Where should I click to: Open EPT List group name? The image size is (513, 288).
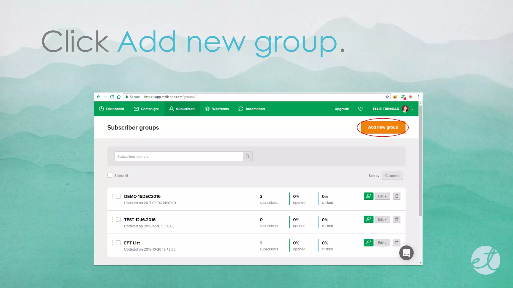pyautogui.click(x=132, y=243)
